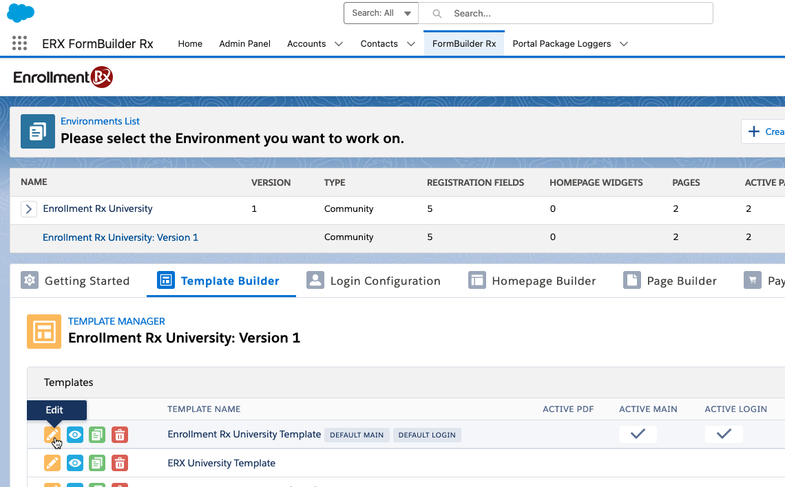The width and height of the screenshot is (785, 487).
Task: Open the Portal Package Loggers chevron menu
Action: coord(624,44)
